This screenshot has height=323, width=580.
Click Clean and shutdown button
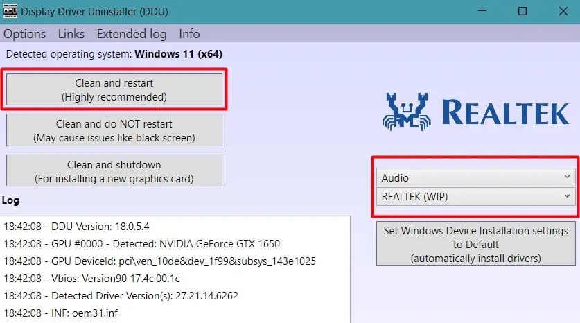coord(114,171)
